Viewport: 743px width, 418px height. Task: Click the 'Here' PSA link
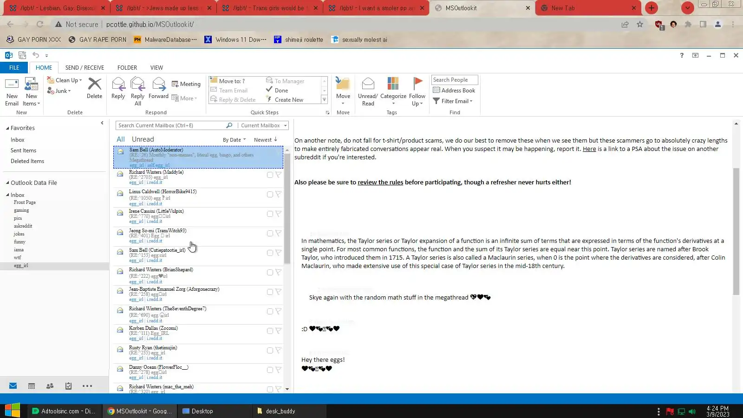589,149
